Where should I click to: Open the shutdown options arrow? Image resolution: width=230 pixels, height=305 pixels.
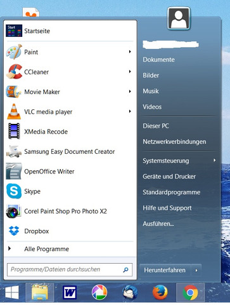[x=196, y=270]
